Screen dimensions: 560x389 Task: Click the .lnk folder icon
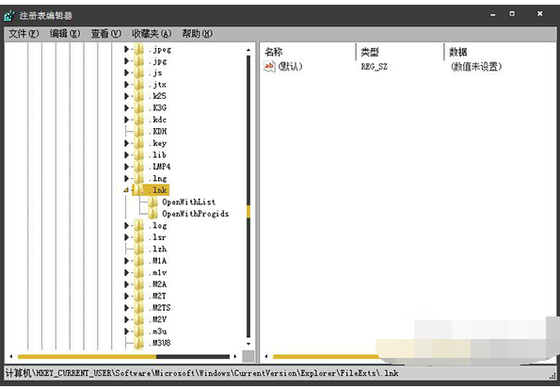[139, 190]
